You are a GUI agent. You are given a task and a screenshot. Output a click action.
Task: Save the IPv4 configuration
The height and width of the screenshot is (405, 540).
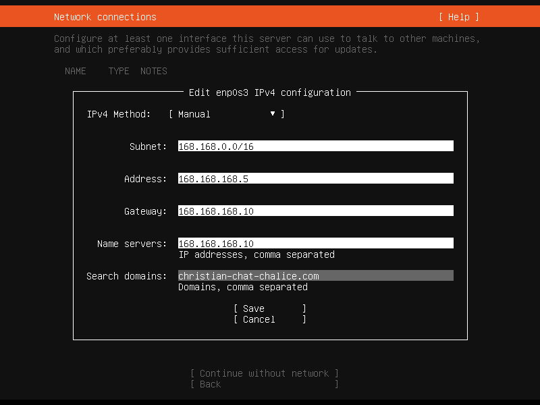tap(269, 308)
